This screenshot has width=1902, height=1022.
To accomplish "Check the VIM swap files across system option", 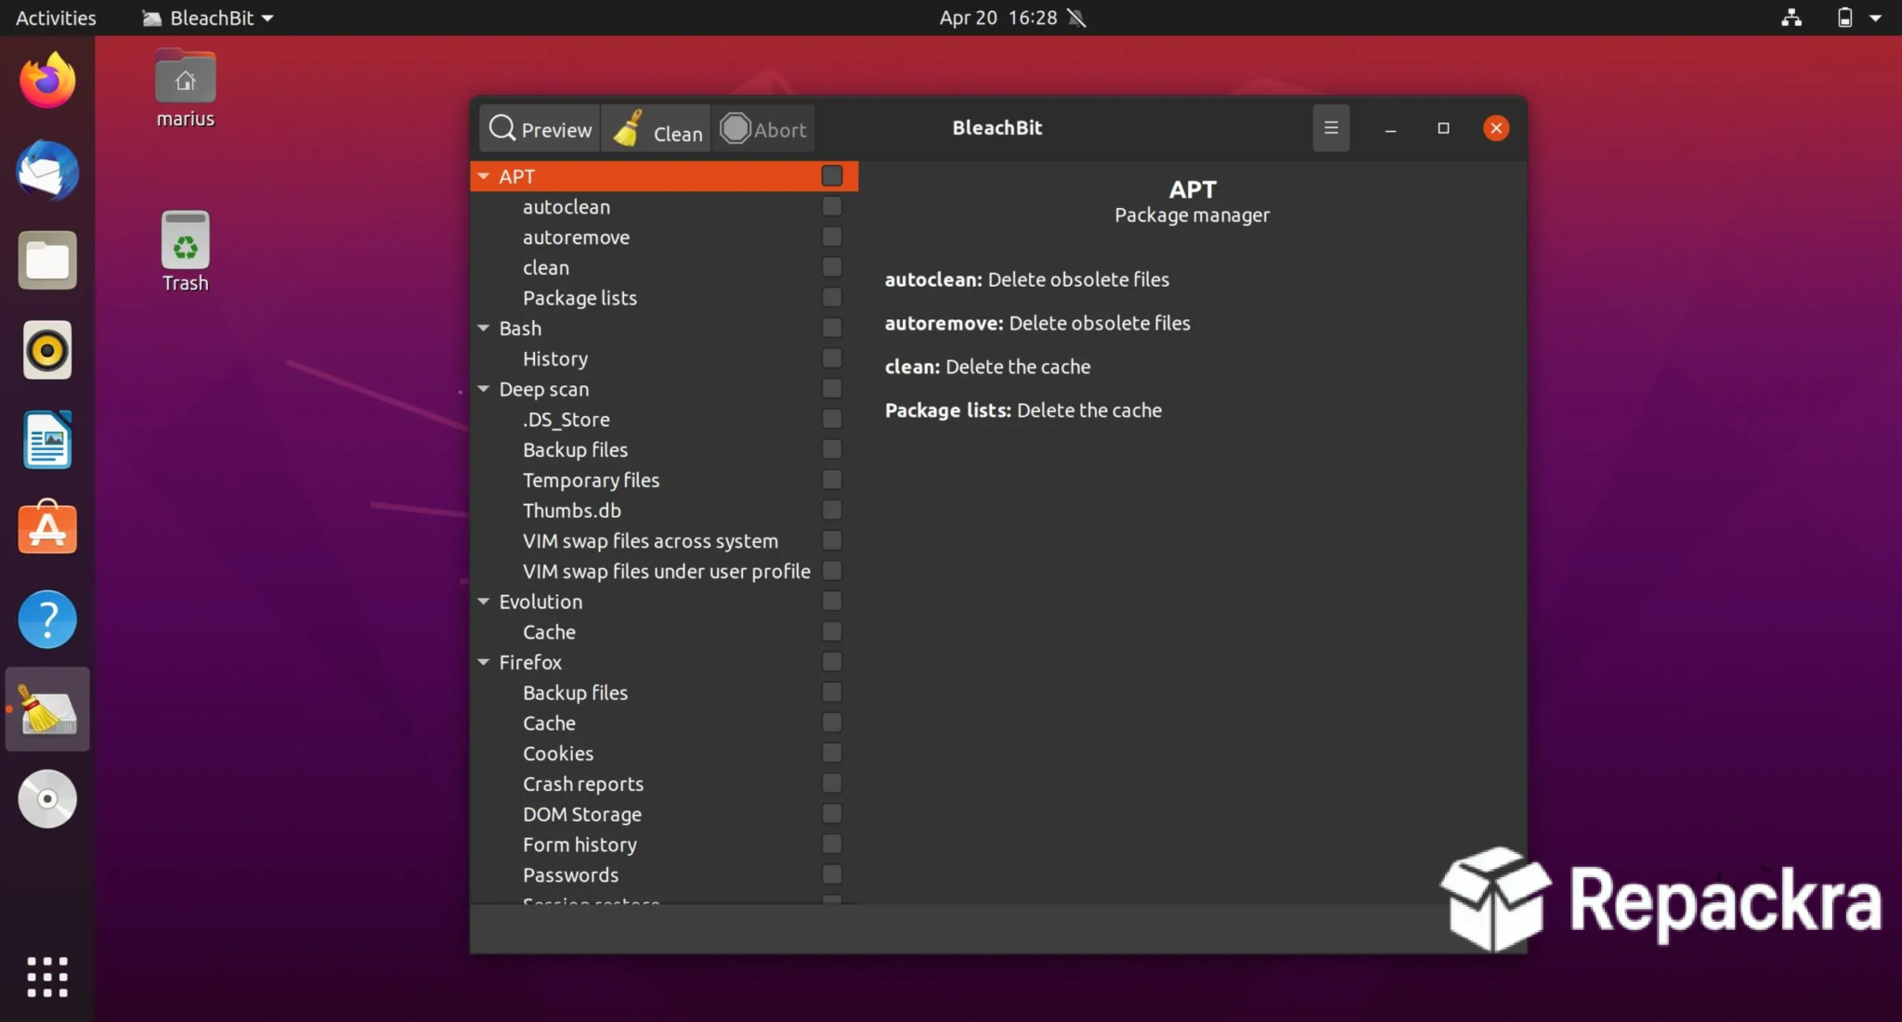I will click(x=832, y=540).
